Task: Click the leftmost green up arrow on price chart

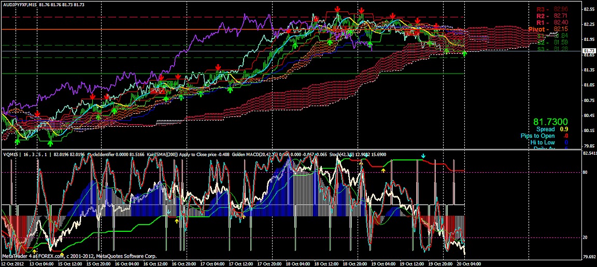Action: (x=17, y=141)
